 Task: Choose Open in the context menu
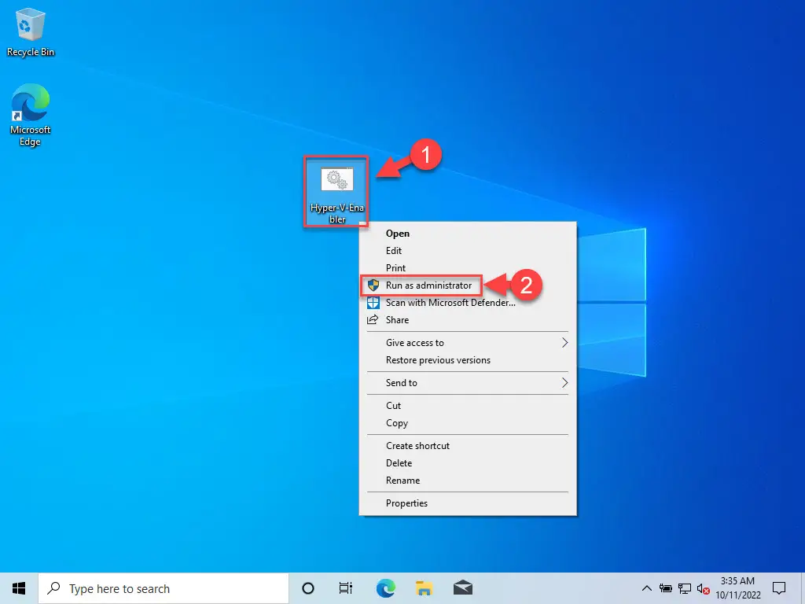[x=468, y=233]
